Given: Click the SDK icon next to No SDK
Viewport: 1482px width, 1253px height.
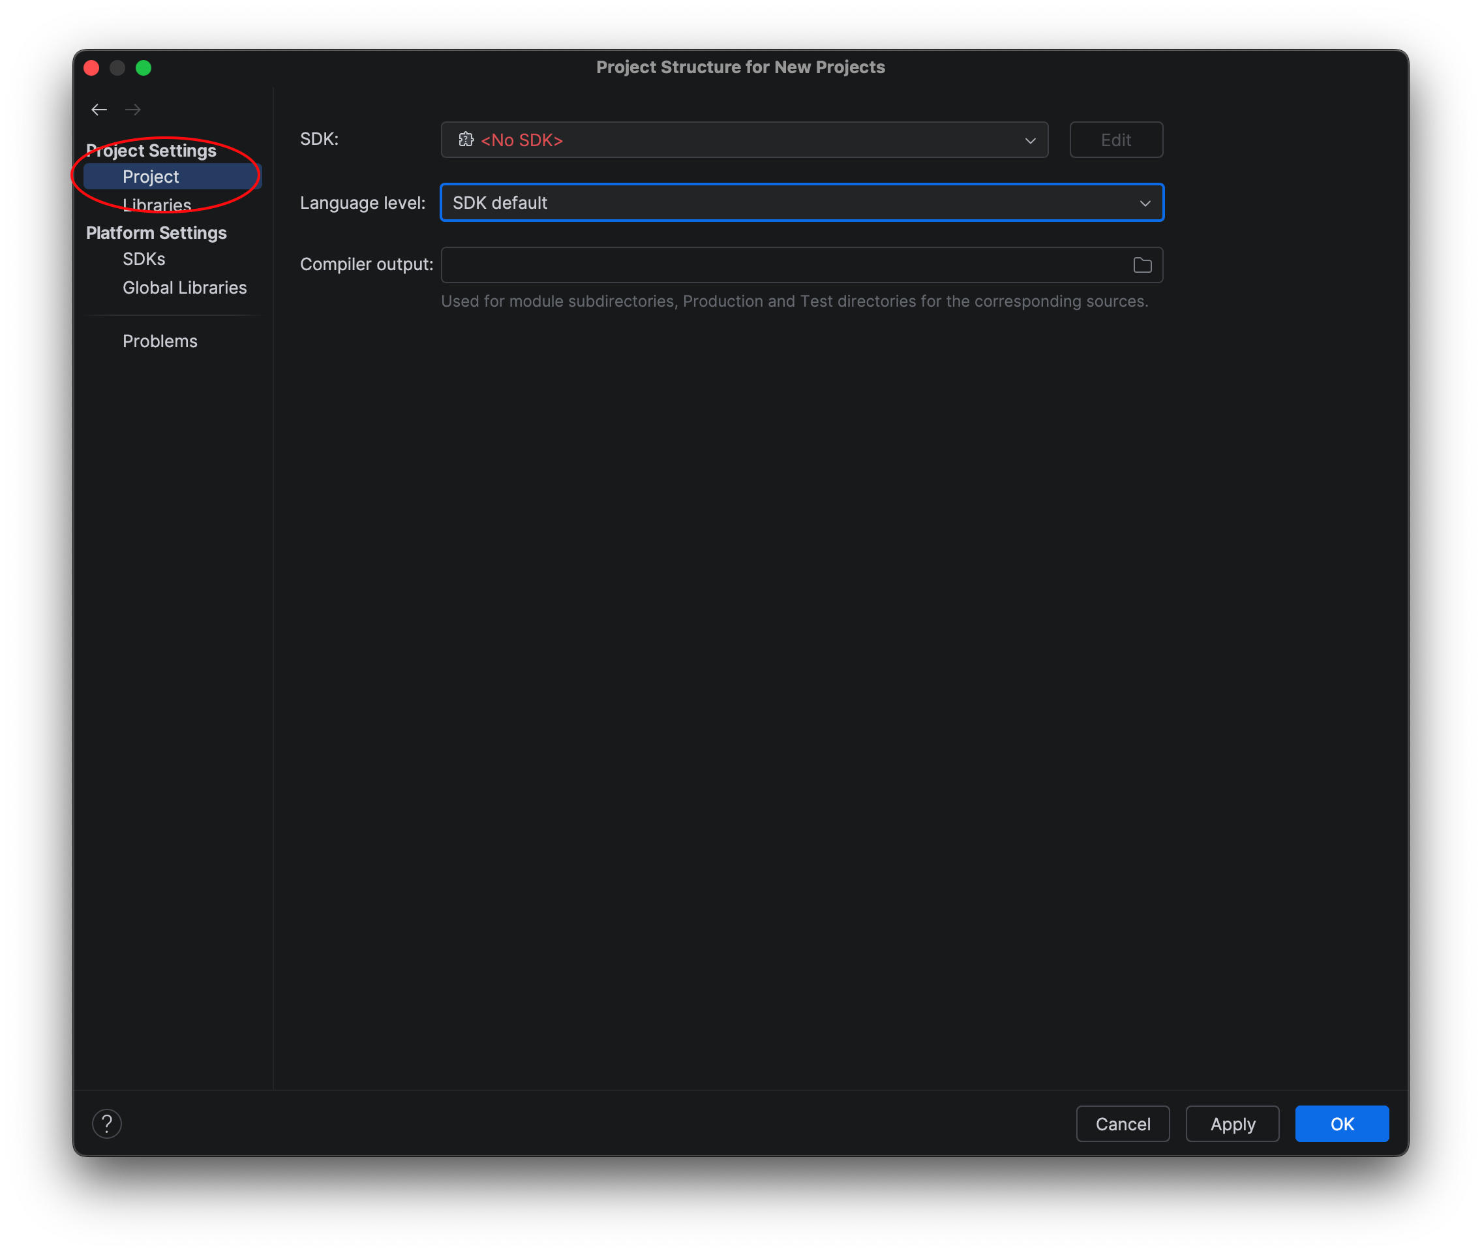Looking at the screenshot, I should 466,140.
